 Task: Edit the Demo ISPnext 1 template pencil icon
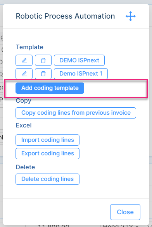(x=24, y=74)
